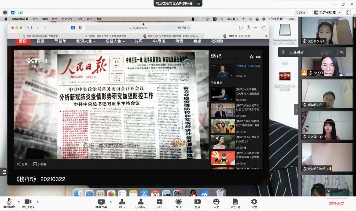Stop video with the camera button

coord(28,203)
